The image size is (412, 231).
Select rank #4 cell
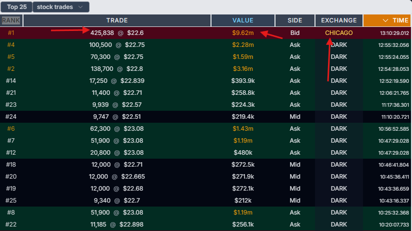(11, 45)
